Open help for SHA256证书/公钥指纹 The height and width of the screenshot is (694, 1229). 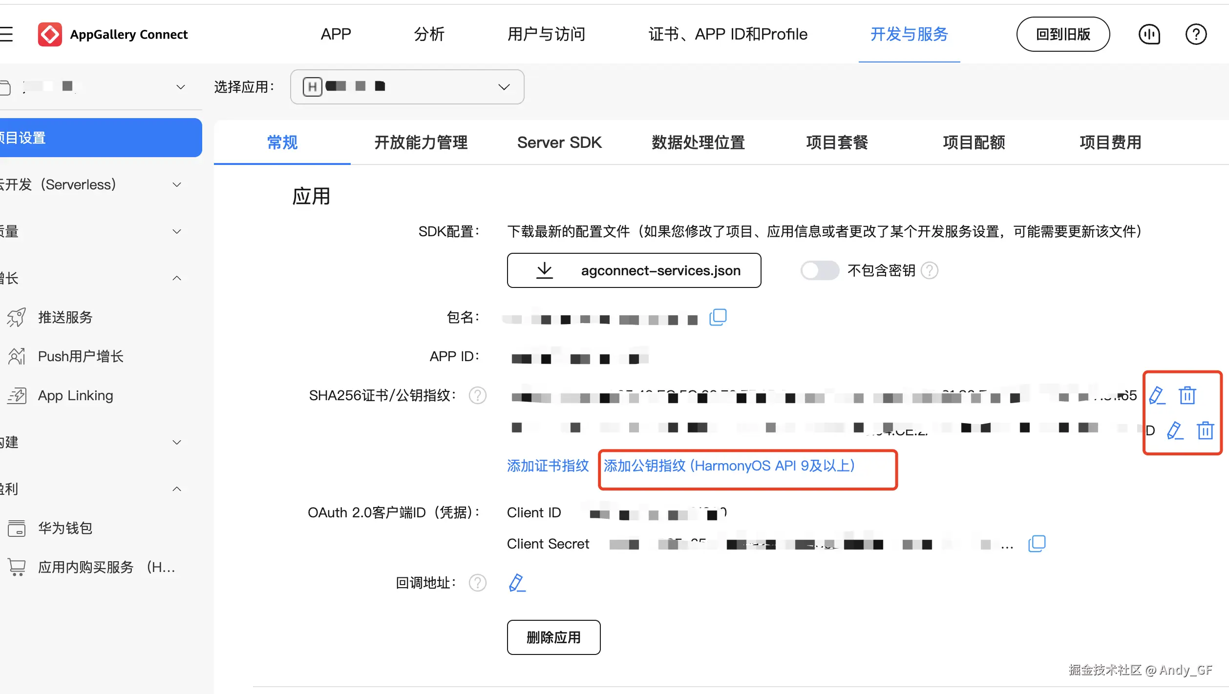(477, 395)
